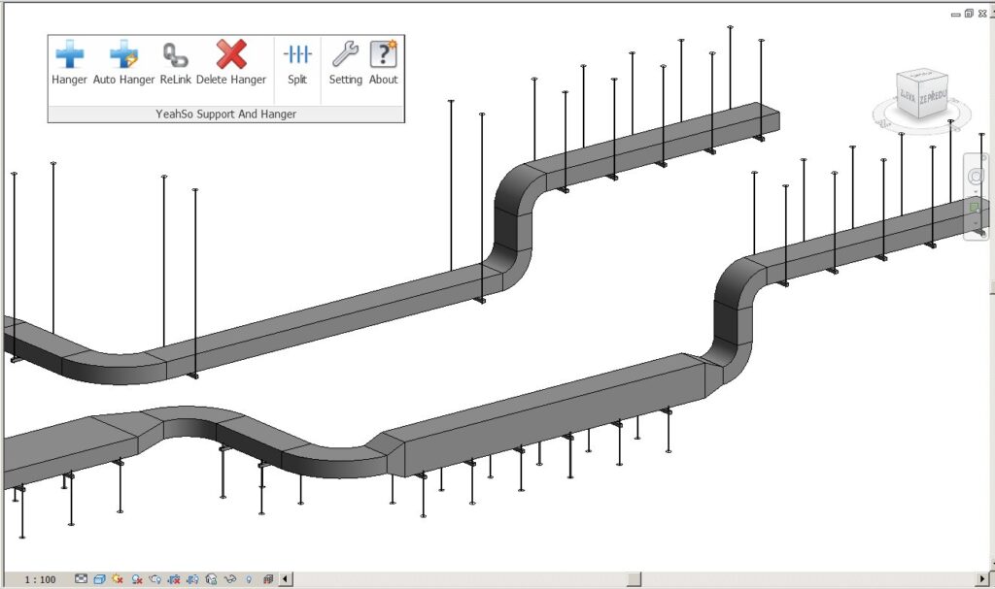The image size is (995, 589).
Task: Click the last view control bar icon
Action: point(268,579)
